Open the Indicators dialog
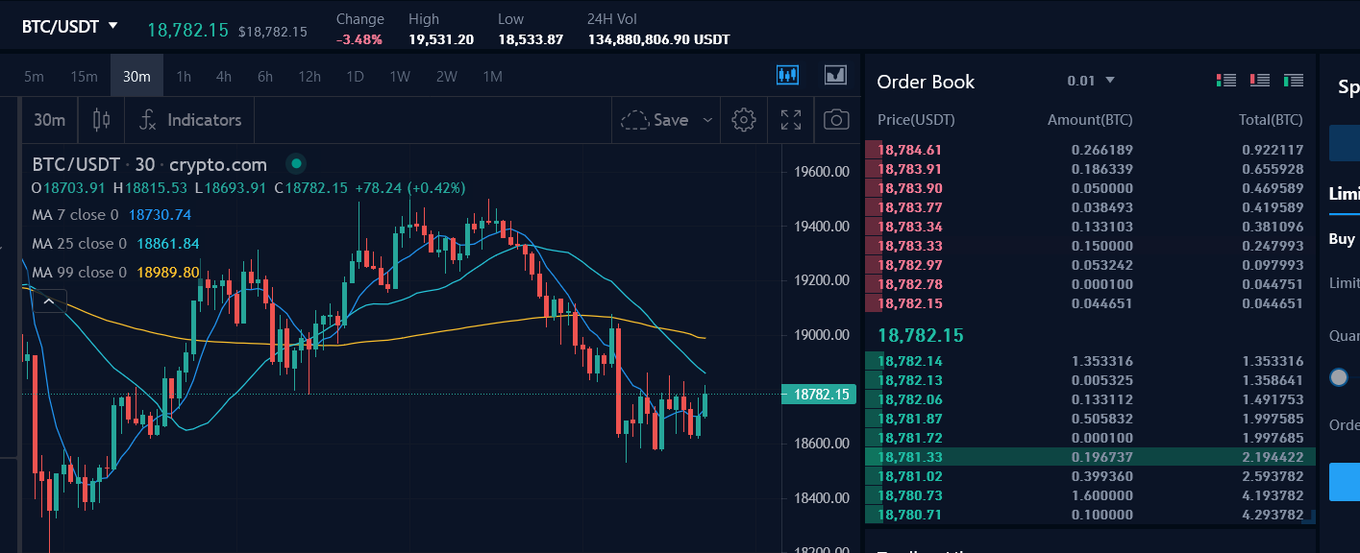The image size is (1360, 553). [x=190, y=120]
